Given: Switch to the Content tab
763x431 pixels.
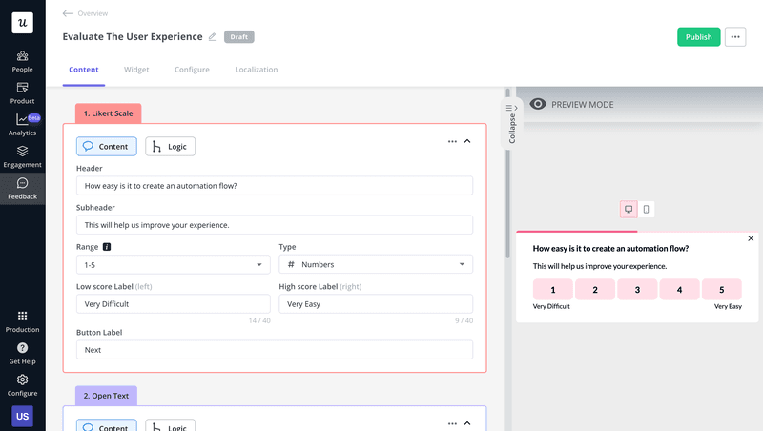Looking at the screenshot, I should tap(84, 70).
